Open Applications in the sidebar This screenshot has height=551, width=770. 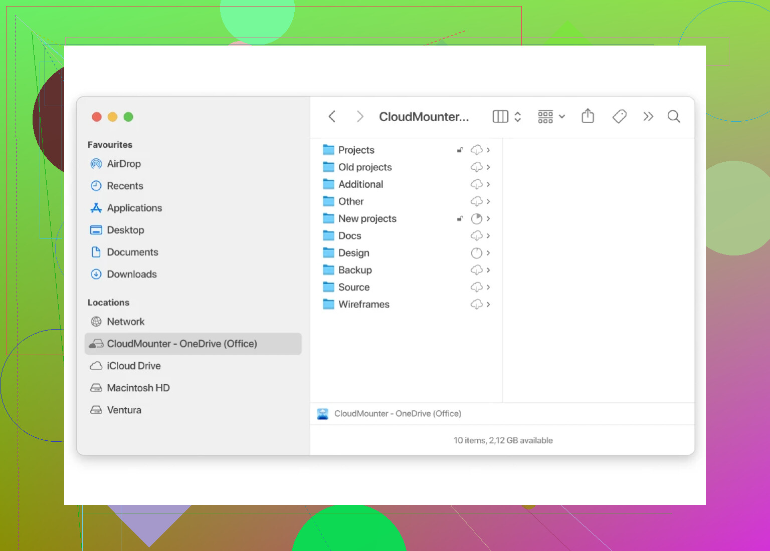point(193,208)
